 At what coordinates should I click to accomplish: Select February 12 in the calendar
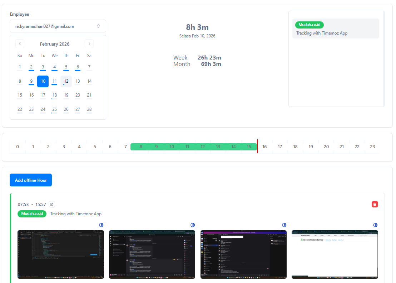(66, 81)
